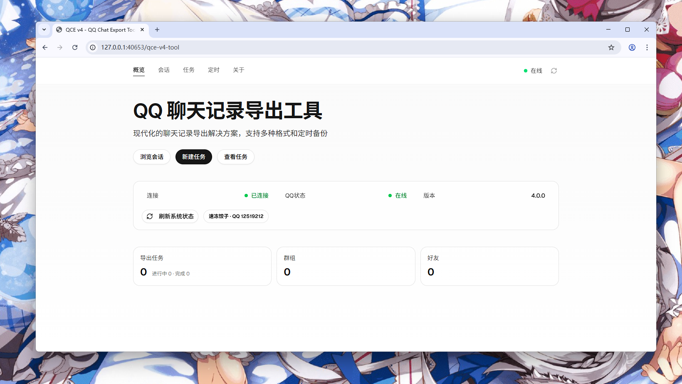Click the 进行中 0 · 完成 0 text
Viewport: 682px width, 384px height.
pos(171,274)
